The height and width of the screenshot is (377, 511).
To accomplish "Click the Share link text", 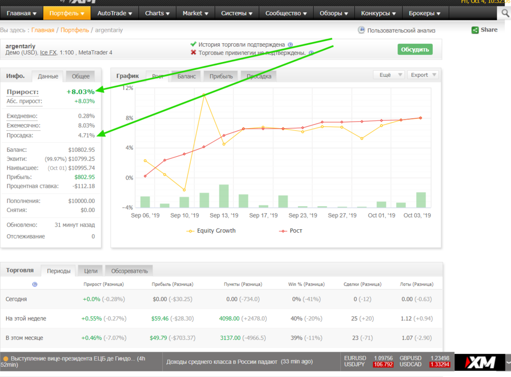I will [489, 30].
